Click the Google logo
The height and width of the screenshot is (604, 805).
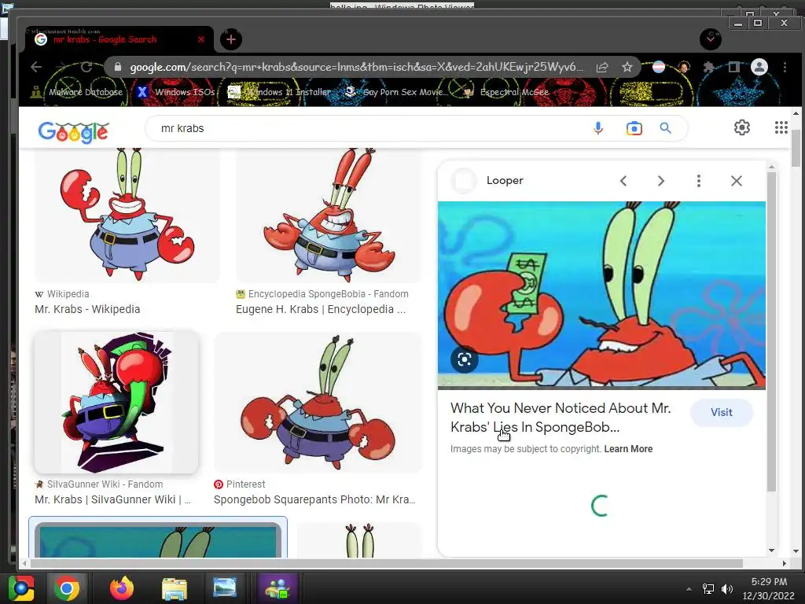pos(73,131)
